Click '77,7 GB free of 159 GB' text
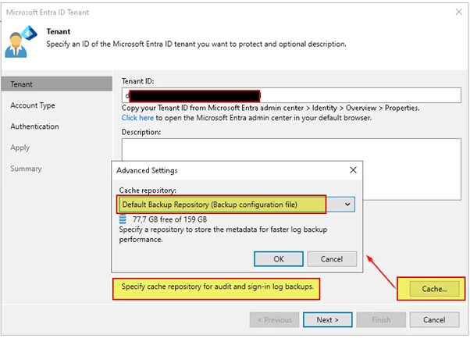 coord(169,219)
